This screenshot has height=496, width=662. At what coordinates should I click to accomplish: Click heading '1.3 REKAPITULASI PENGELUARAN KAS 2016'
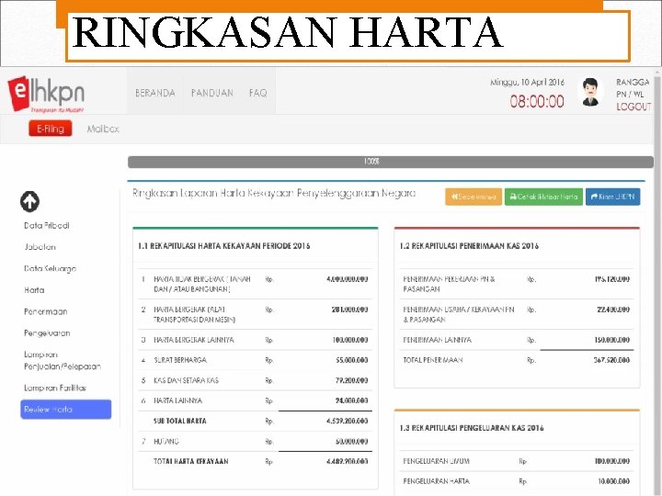click(472, 428)
